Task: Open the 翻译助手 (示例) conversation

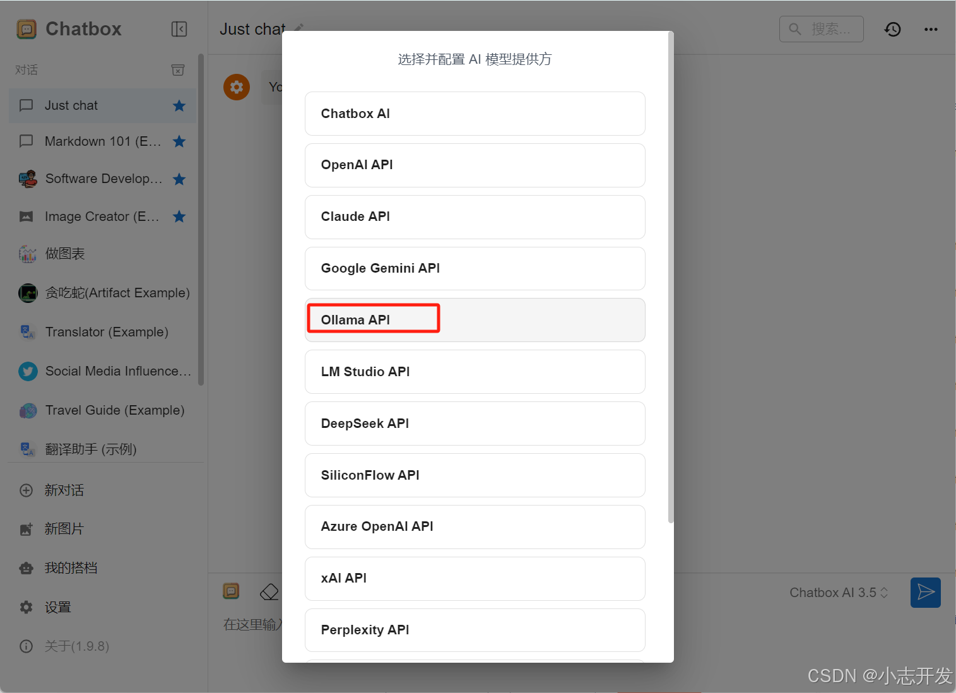Action: [x=102, y=449]
